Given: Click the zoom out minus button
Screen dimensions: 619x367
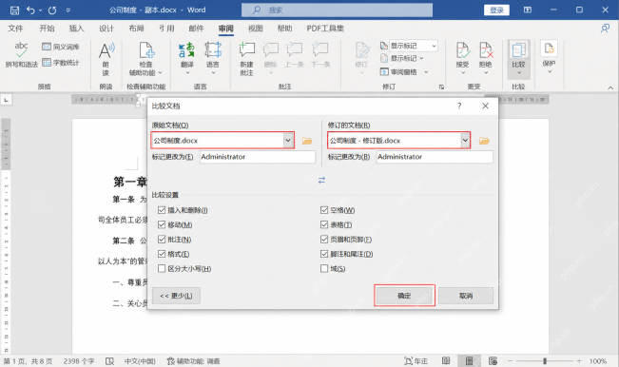Looking at the screenshot, I should pos(510,360).
